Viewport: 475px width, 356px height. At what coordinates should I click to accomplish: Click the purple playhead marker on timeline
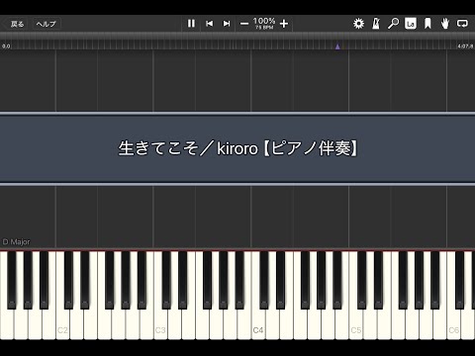[x=337, y=46]
